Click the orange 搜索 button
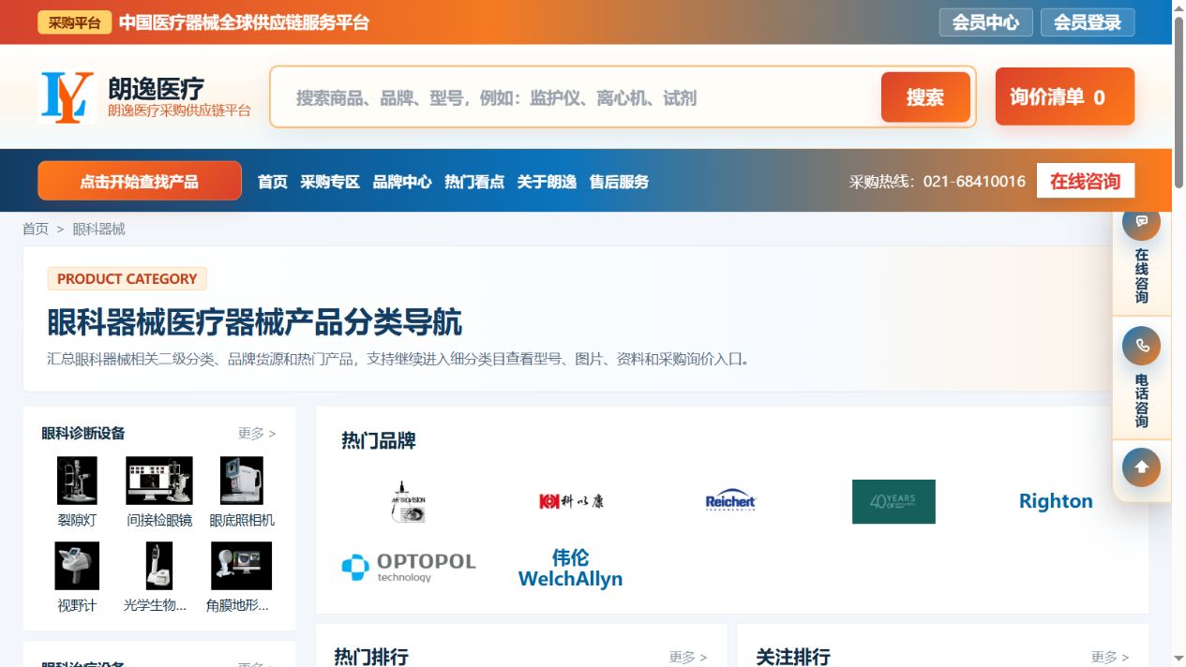The width and height of the screenshot is (1186, 667). pyautogui.click(x=925, y=97)
